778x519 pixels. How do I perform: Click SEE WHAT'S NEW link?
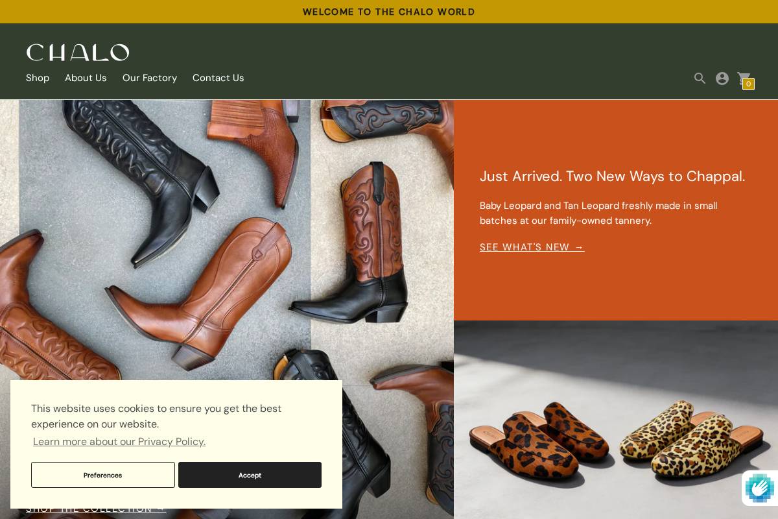pos(532,247)
